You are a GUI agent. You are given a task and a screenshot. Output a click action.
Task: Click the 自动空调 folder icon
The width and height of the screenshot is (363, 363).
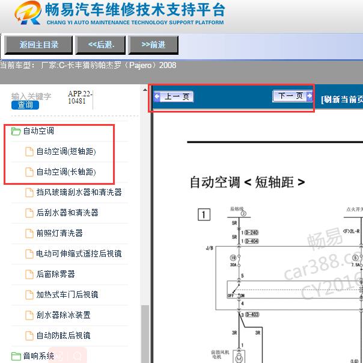coord(16,131)
